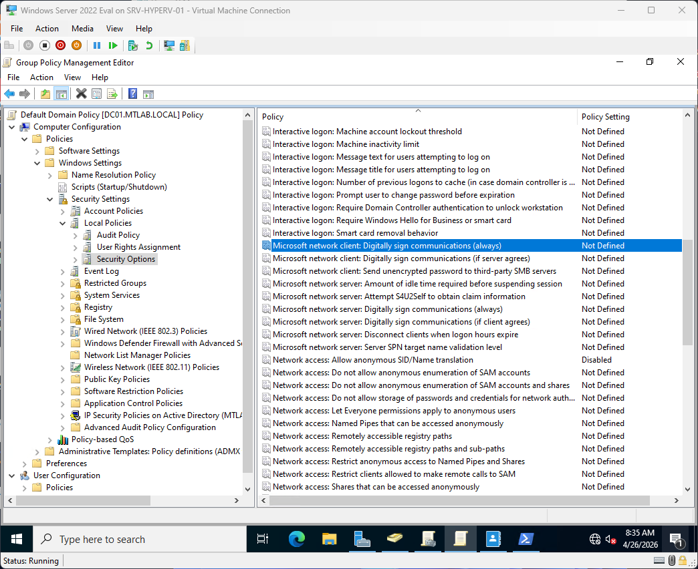This screenshot has width=698, height=569.
Task: Pause the virtual machine
Action: 97,45
